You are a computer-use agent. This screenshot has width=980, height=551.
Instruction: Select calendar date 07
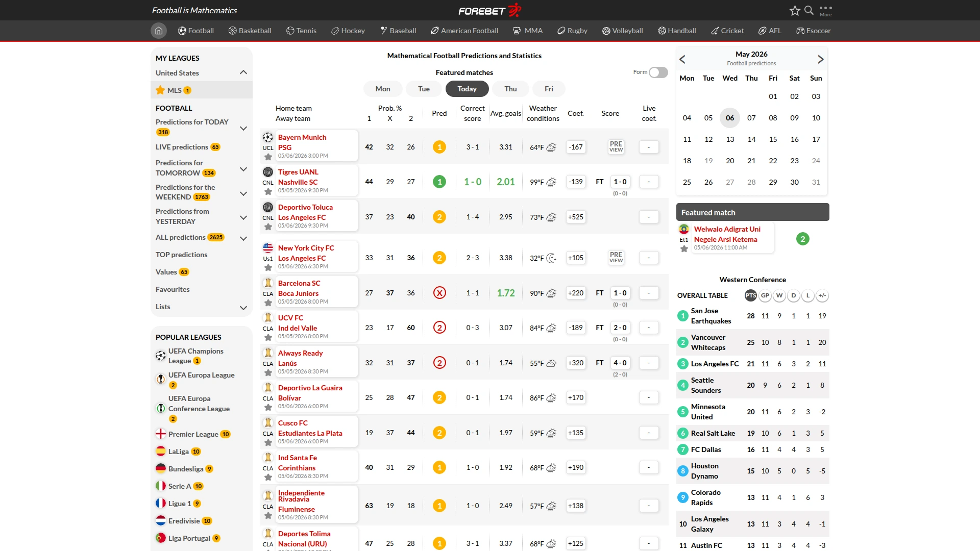(x=751, y=118)
